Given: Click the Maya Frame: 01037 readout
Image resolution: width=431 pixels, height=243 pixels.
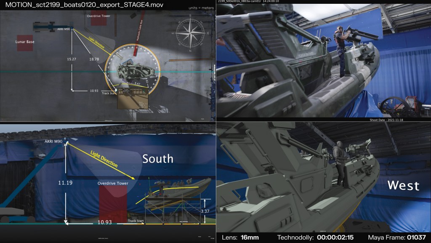Looking at the screenshot, I should 397,238.
